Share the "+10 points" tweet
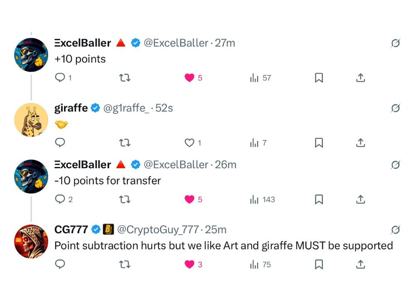 pos(361,77)
